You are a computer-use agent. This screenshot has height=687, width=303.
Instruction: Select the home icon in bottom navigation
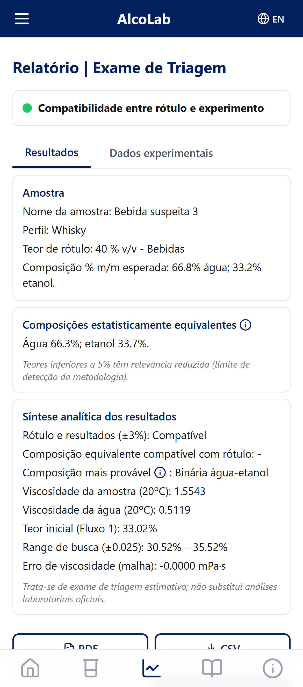30,668
